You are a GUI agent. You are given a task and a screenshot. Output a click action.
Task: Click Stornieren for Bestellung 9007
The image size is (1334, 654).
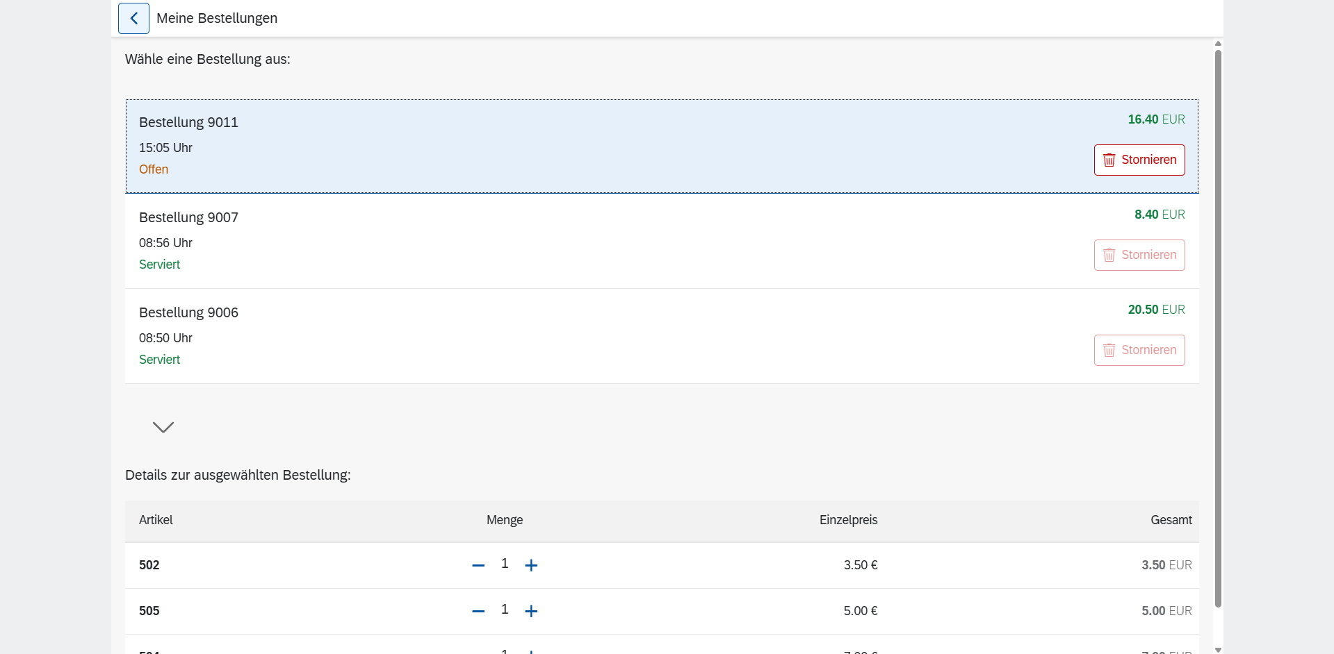tap(1139, 255)
